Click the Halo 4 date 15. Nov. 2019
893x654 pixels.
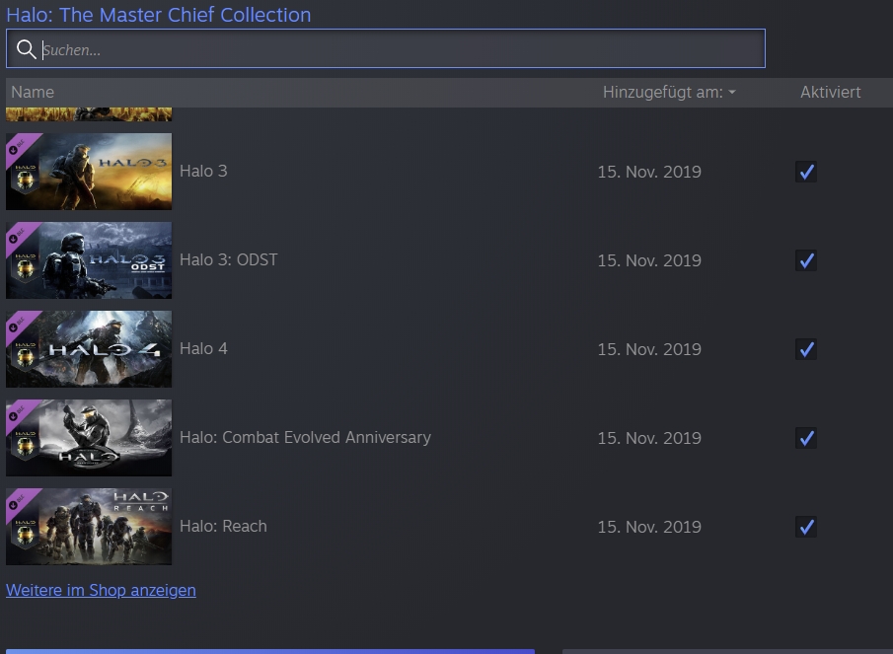(649, 349)
